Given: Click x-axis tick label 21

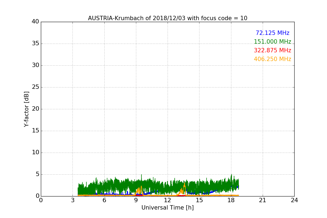Looking at the screenshot, I should click(263, 200).
